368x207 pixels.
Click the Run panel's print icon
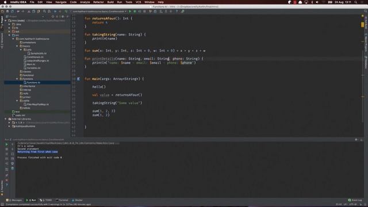click(x=13, y=163)
